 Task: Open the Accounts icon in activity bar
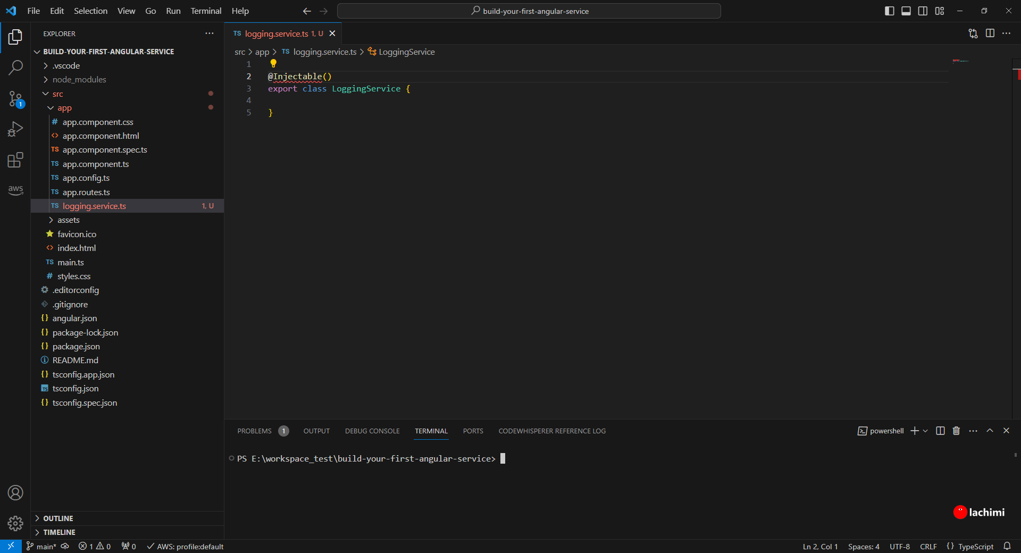click(15, 493)
